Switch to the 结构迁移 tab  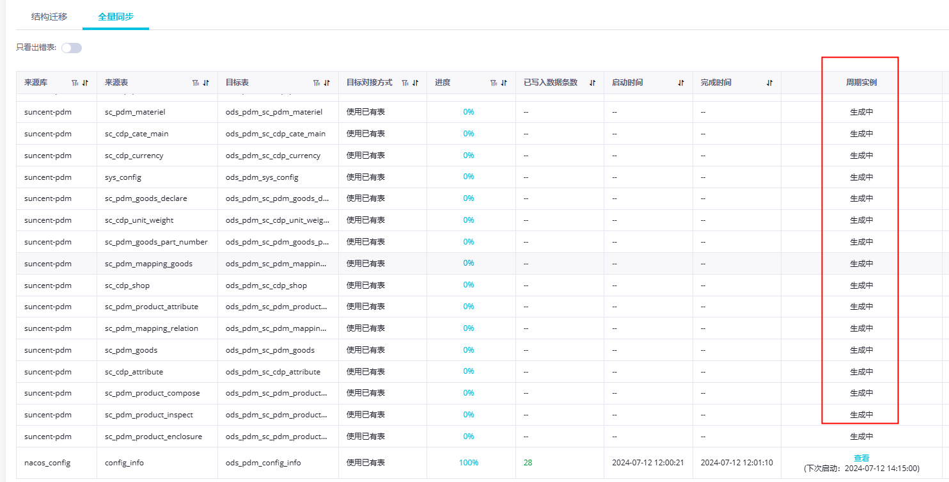[x=49, y=17]
